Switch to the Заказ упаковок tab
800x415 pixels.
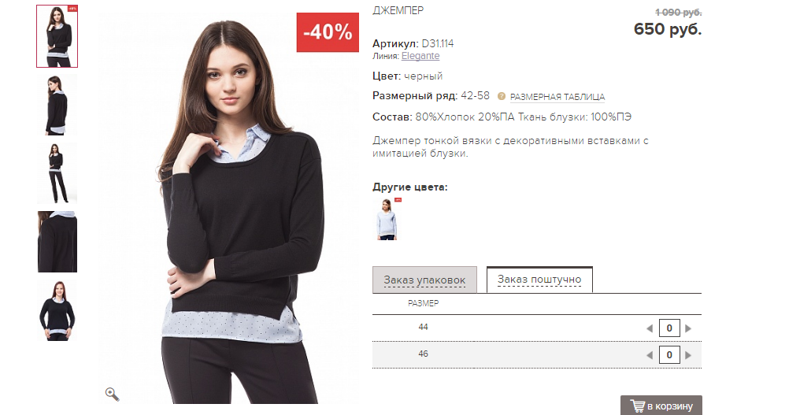coord(424,280)
